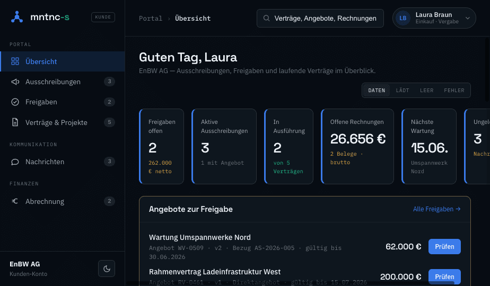Click the Freigaben count badge 2
Viewport: 490px width, 286px height.
coord(109,102)
